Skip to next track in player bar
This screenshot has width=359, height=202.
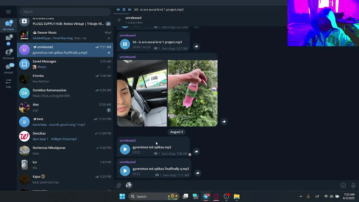click(x=130, y=10)
